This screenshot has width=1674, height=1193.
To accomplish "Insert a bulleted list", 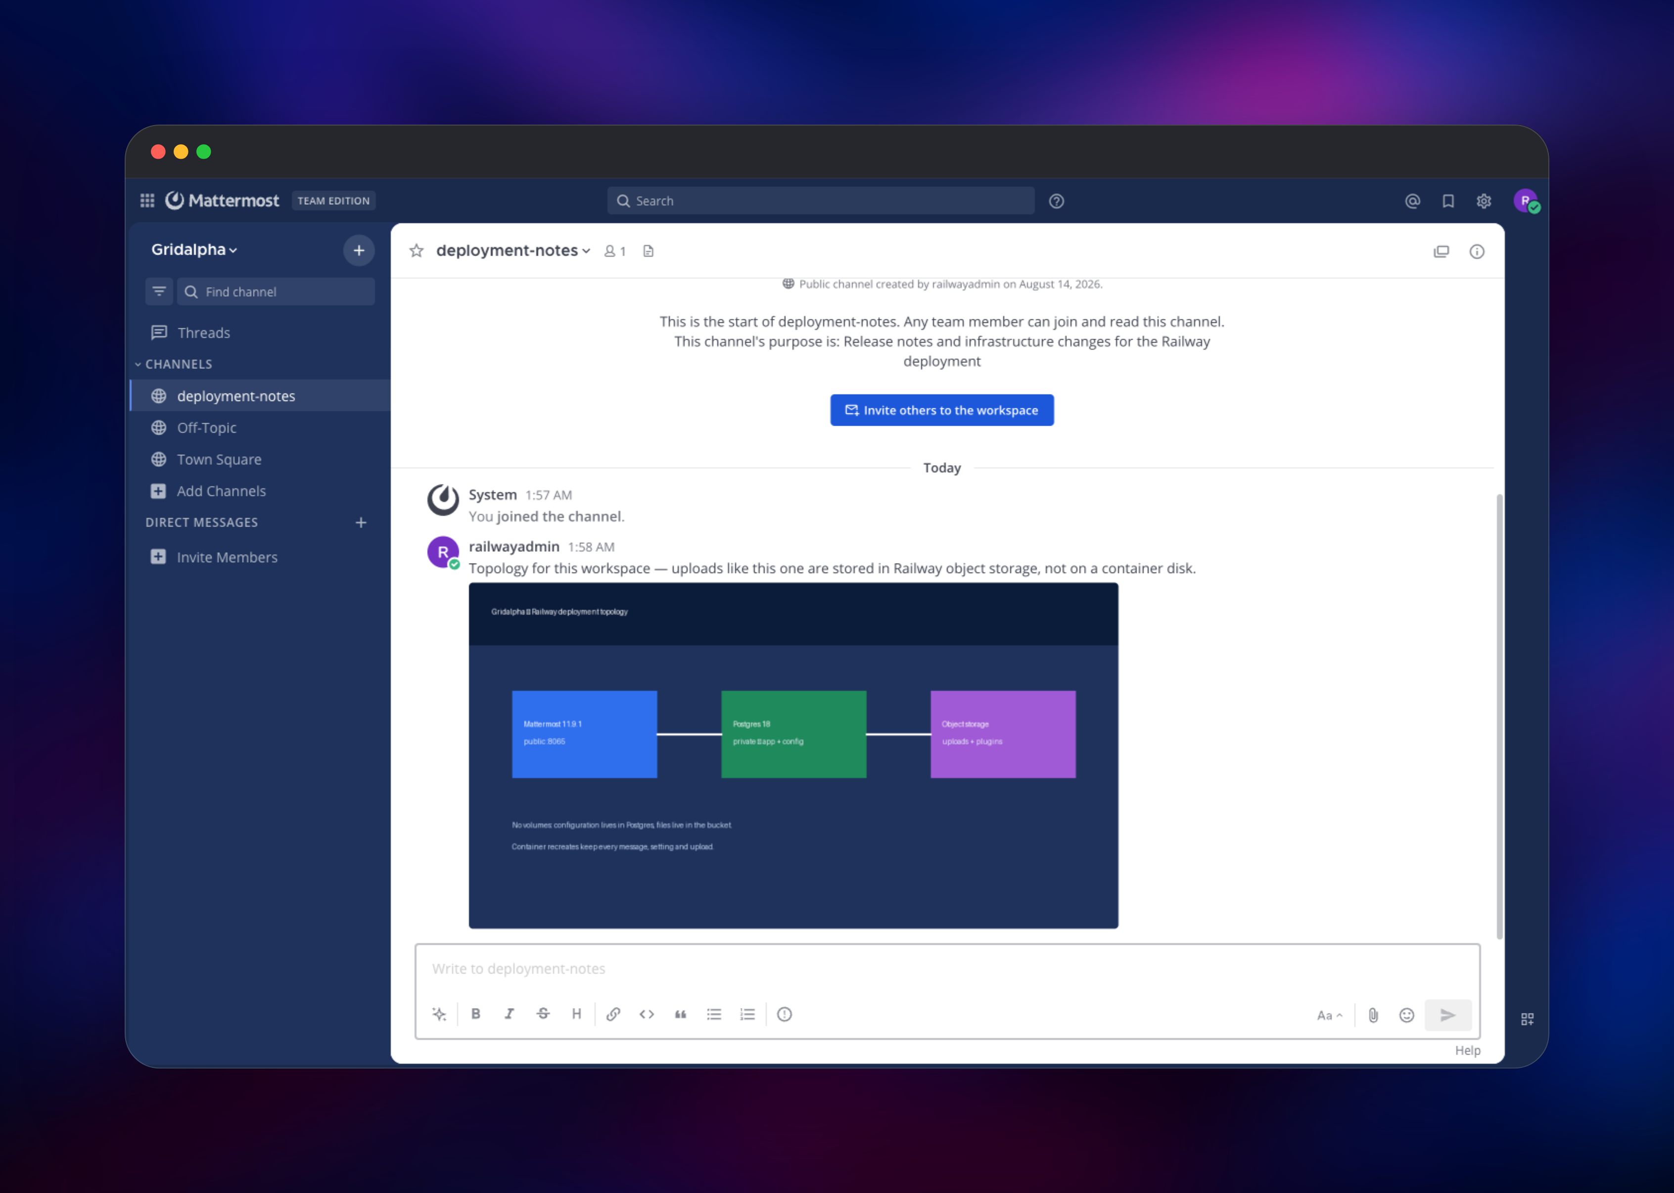I will coord(713,1015).
